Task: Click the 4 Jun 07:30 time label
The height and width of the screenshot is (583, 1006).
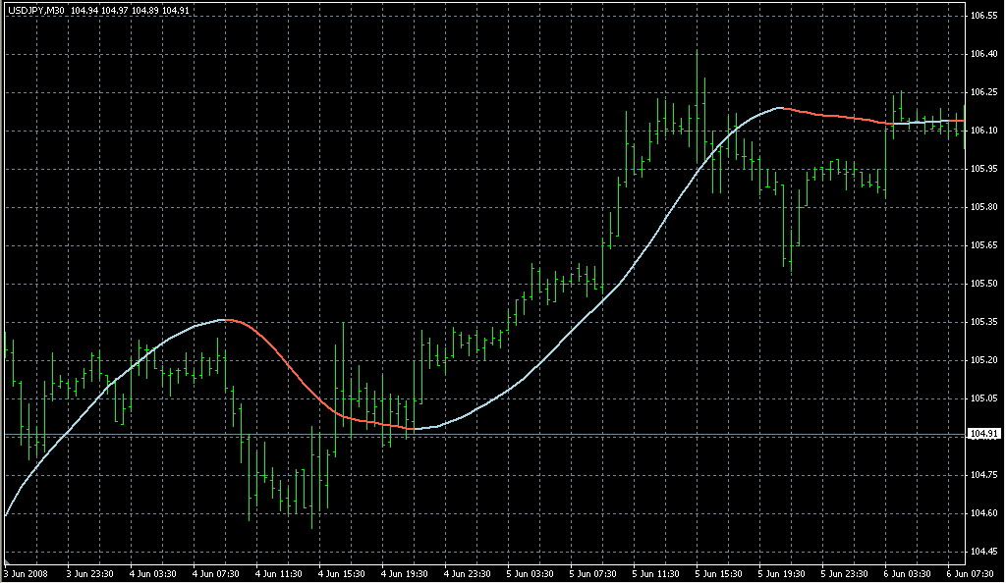Action: (x=218, y=573)
